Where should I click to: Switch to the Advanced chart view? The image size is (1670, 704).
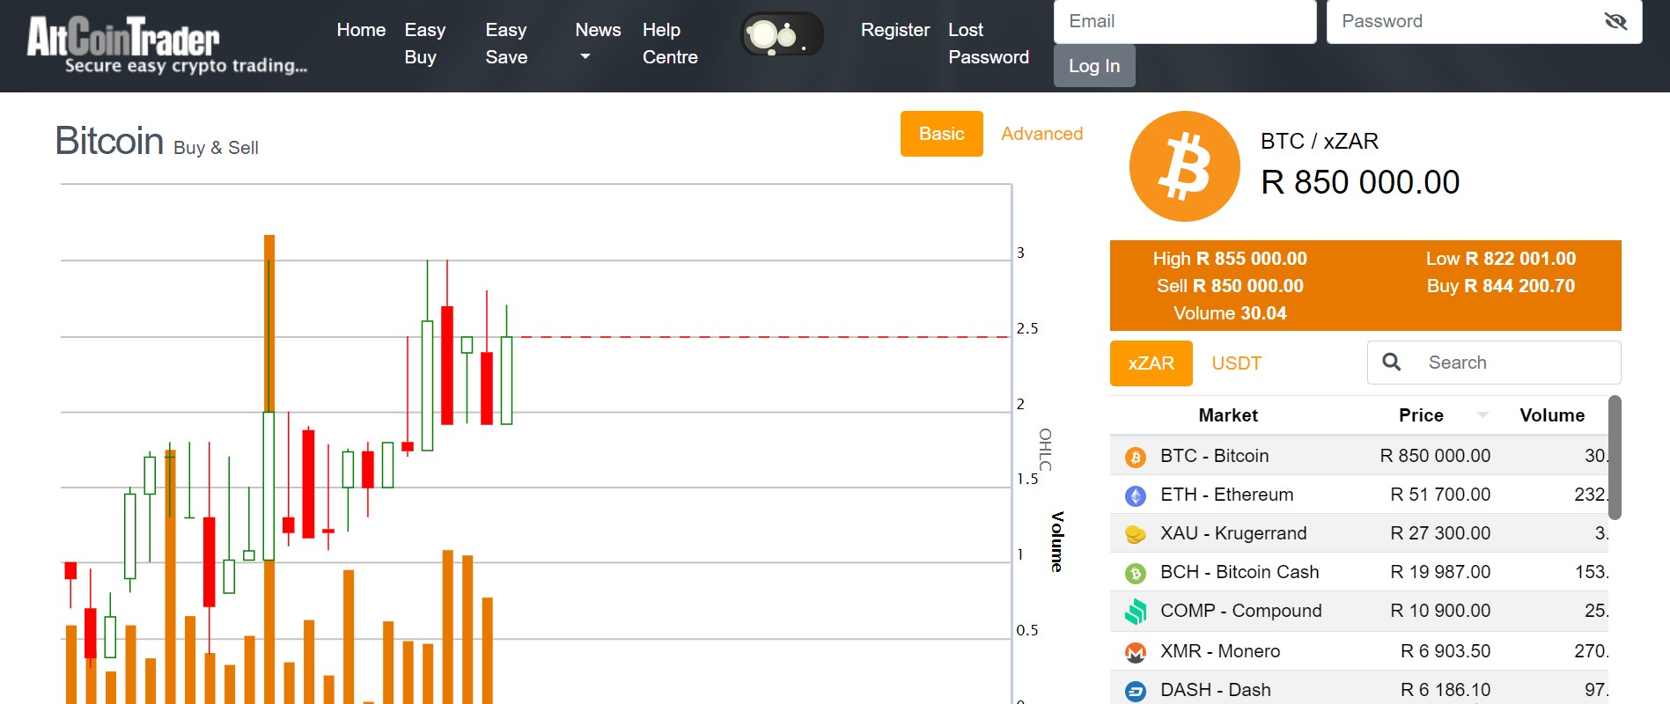[1041, 134]
